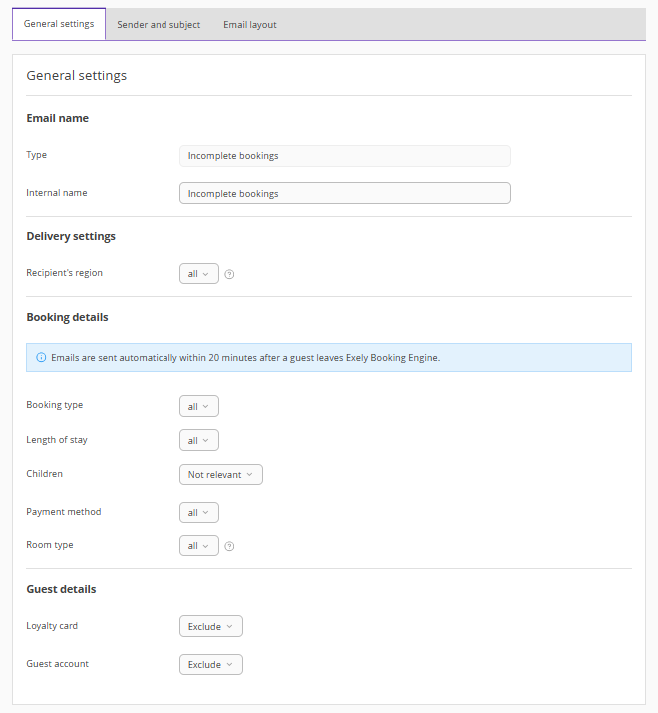This screenshot has width=658, height=713.
Task: Click help icon next to Room type
Action: [229, 546]
